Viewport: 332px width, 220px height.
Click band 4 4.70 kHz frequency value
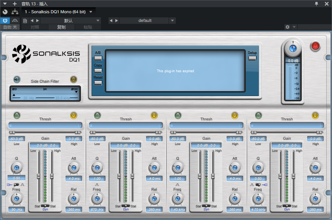(x=258, y=210)
